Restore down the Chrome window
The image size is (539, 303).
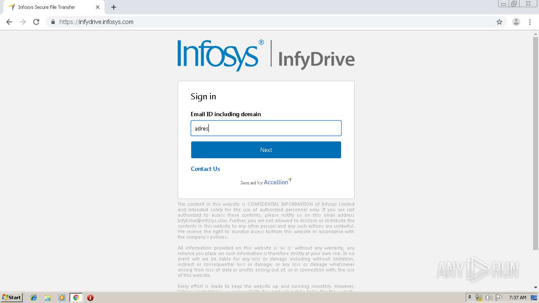tap(514, 4)
